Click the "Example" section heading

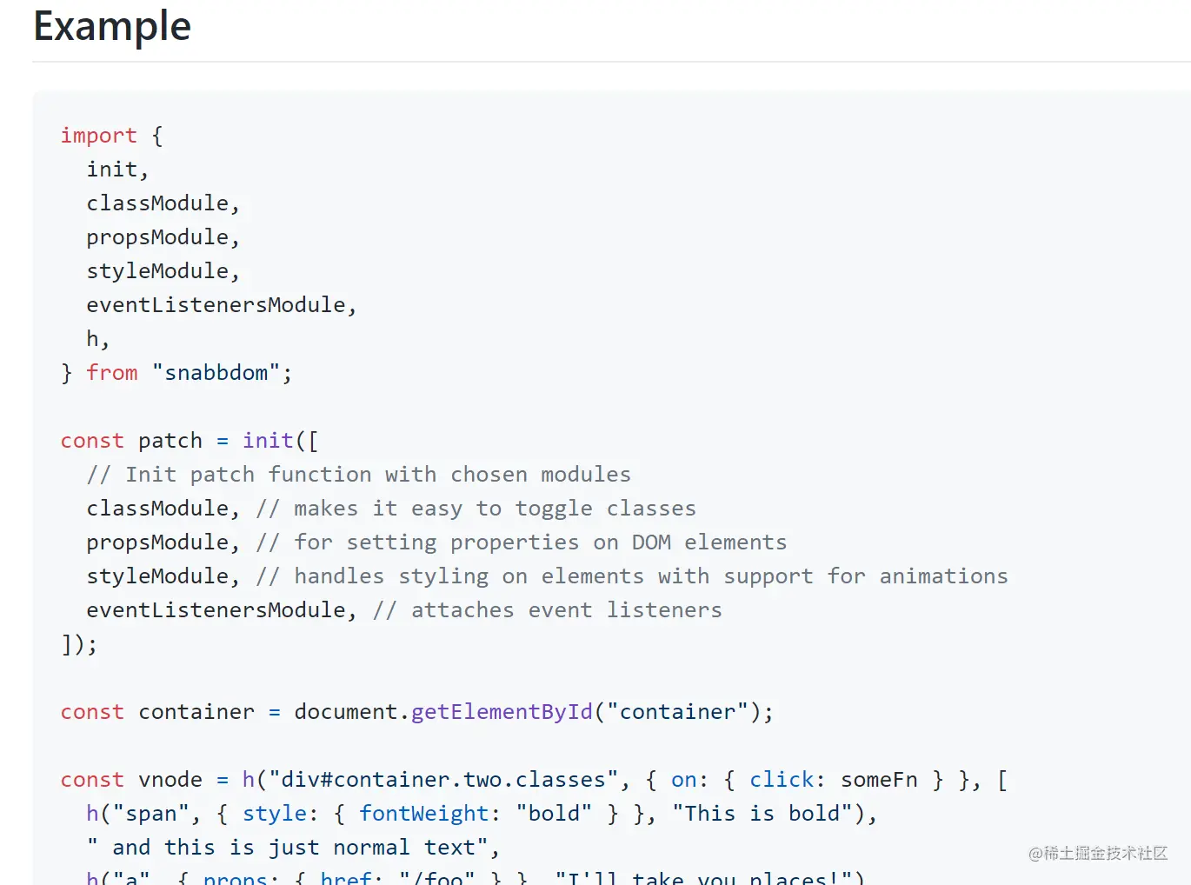112,26
